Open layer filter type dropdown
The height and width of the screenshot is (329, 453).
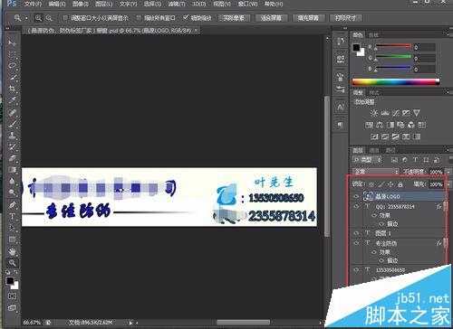coord(368,160)
